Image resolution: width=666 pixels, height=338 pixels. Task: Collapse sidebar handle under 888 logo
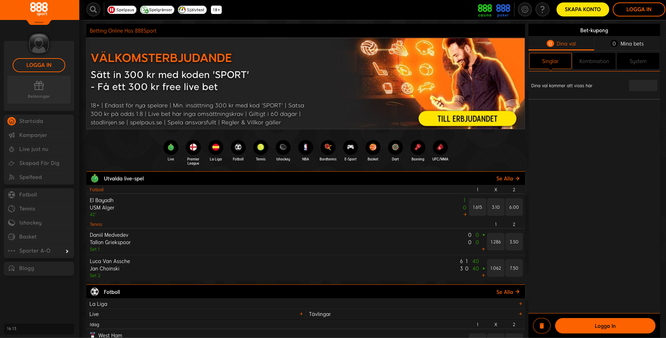click(39, 22)
